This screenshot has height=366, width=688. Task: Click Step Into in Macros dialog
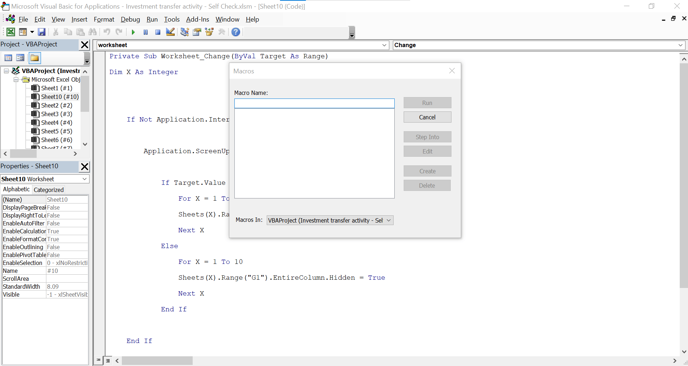[427, 137]
